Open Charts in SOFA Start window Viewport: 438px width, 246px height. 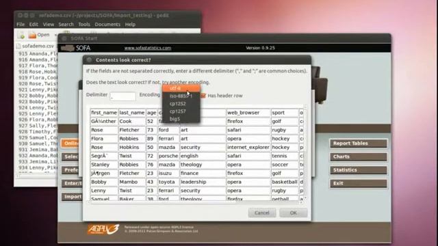point(359,156)
